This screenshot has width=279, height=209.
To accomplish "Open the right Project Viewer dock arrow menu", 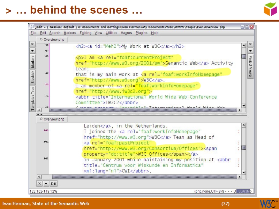I will tap(250, 51).
